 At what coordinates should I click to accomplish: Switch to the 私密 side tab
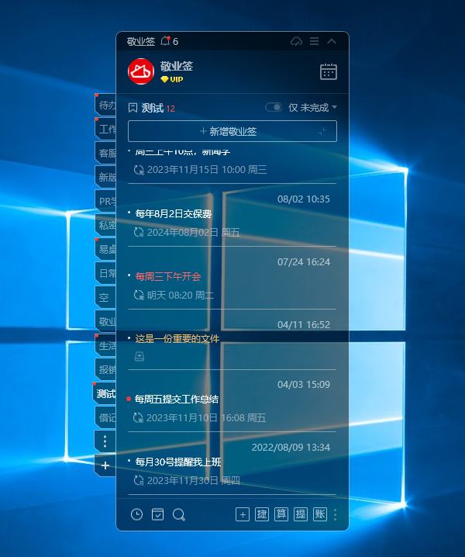pos(105,225)
